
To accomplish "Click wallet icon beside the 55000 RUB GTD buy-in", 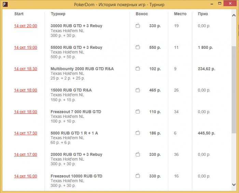I will [x=138, y=47].
